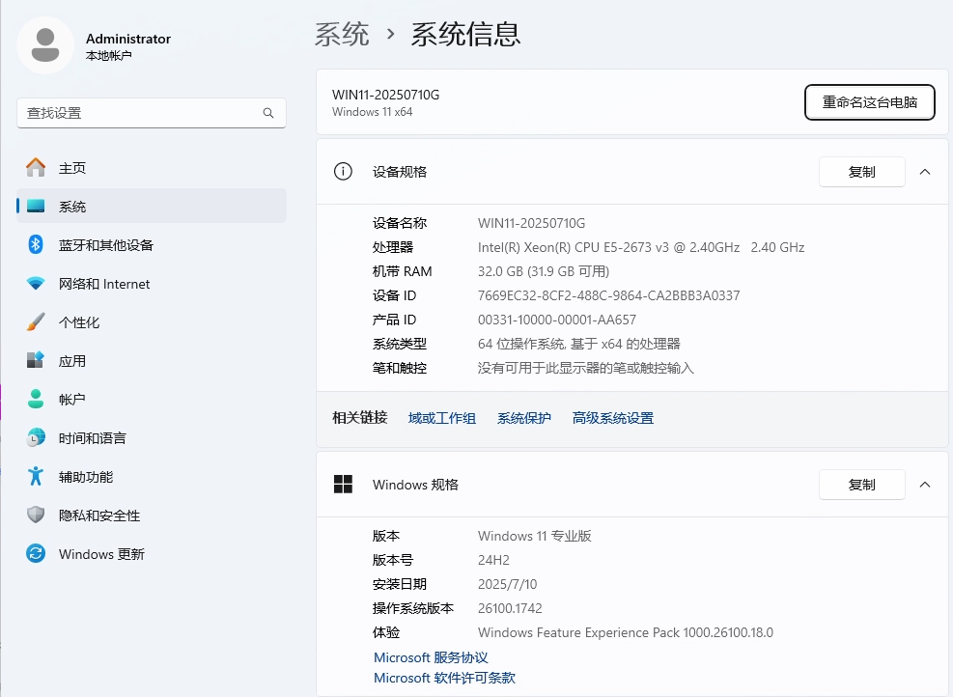This screenshot has width=953, height=697.
Task: Click product ID 00331-10000-00001-AA657
Action: coord(557,320)
